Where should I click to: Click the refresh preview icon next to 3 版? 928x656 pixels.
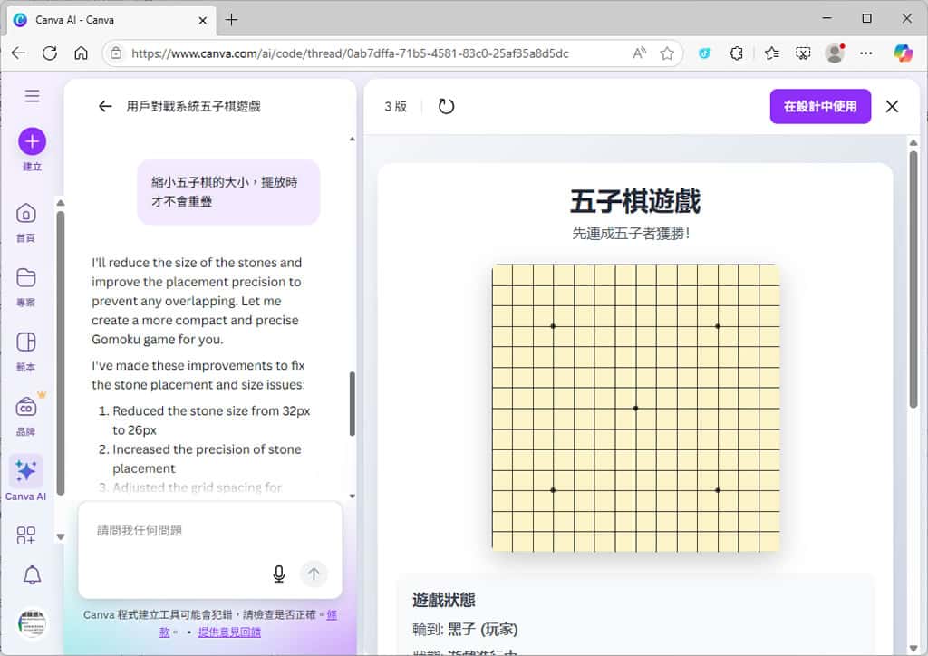click(446, 107)
